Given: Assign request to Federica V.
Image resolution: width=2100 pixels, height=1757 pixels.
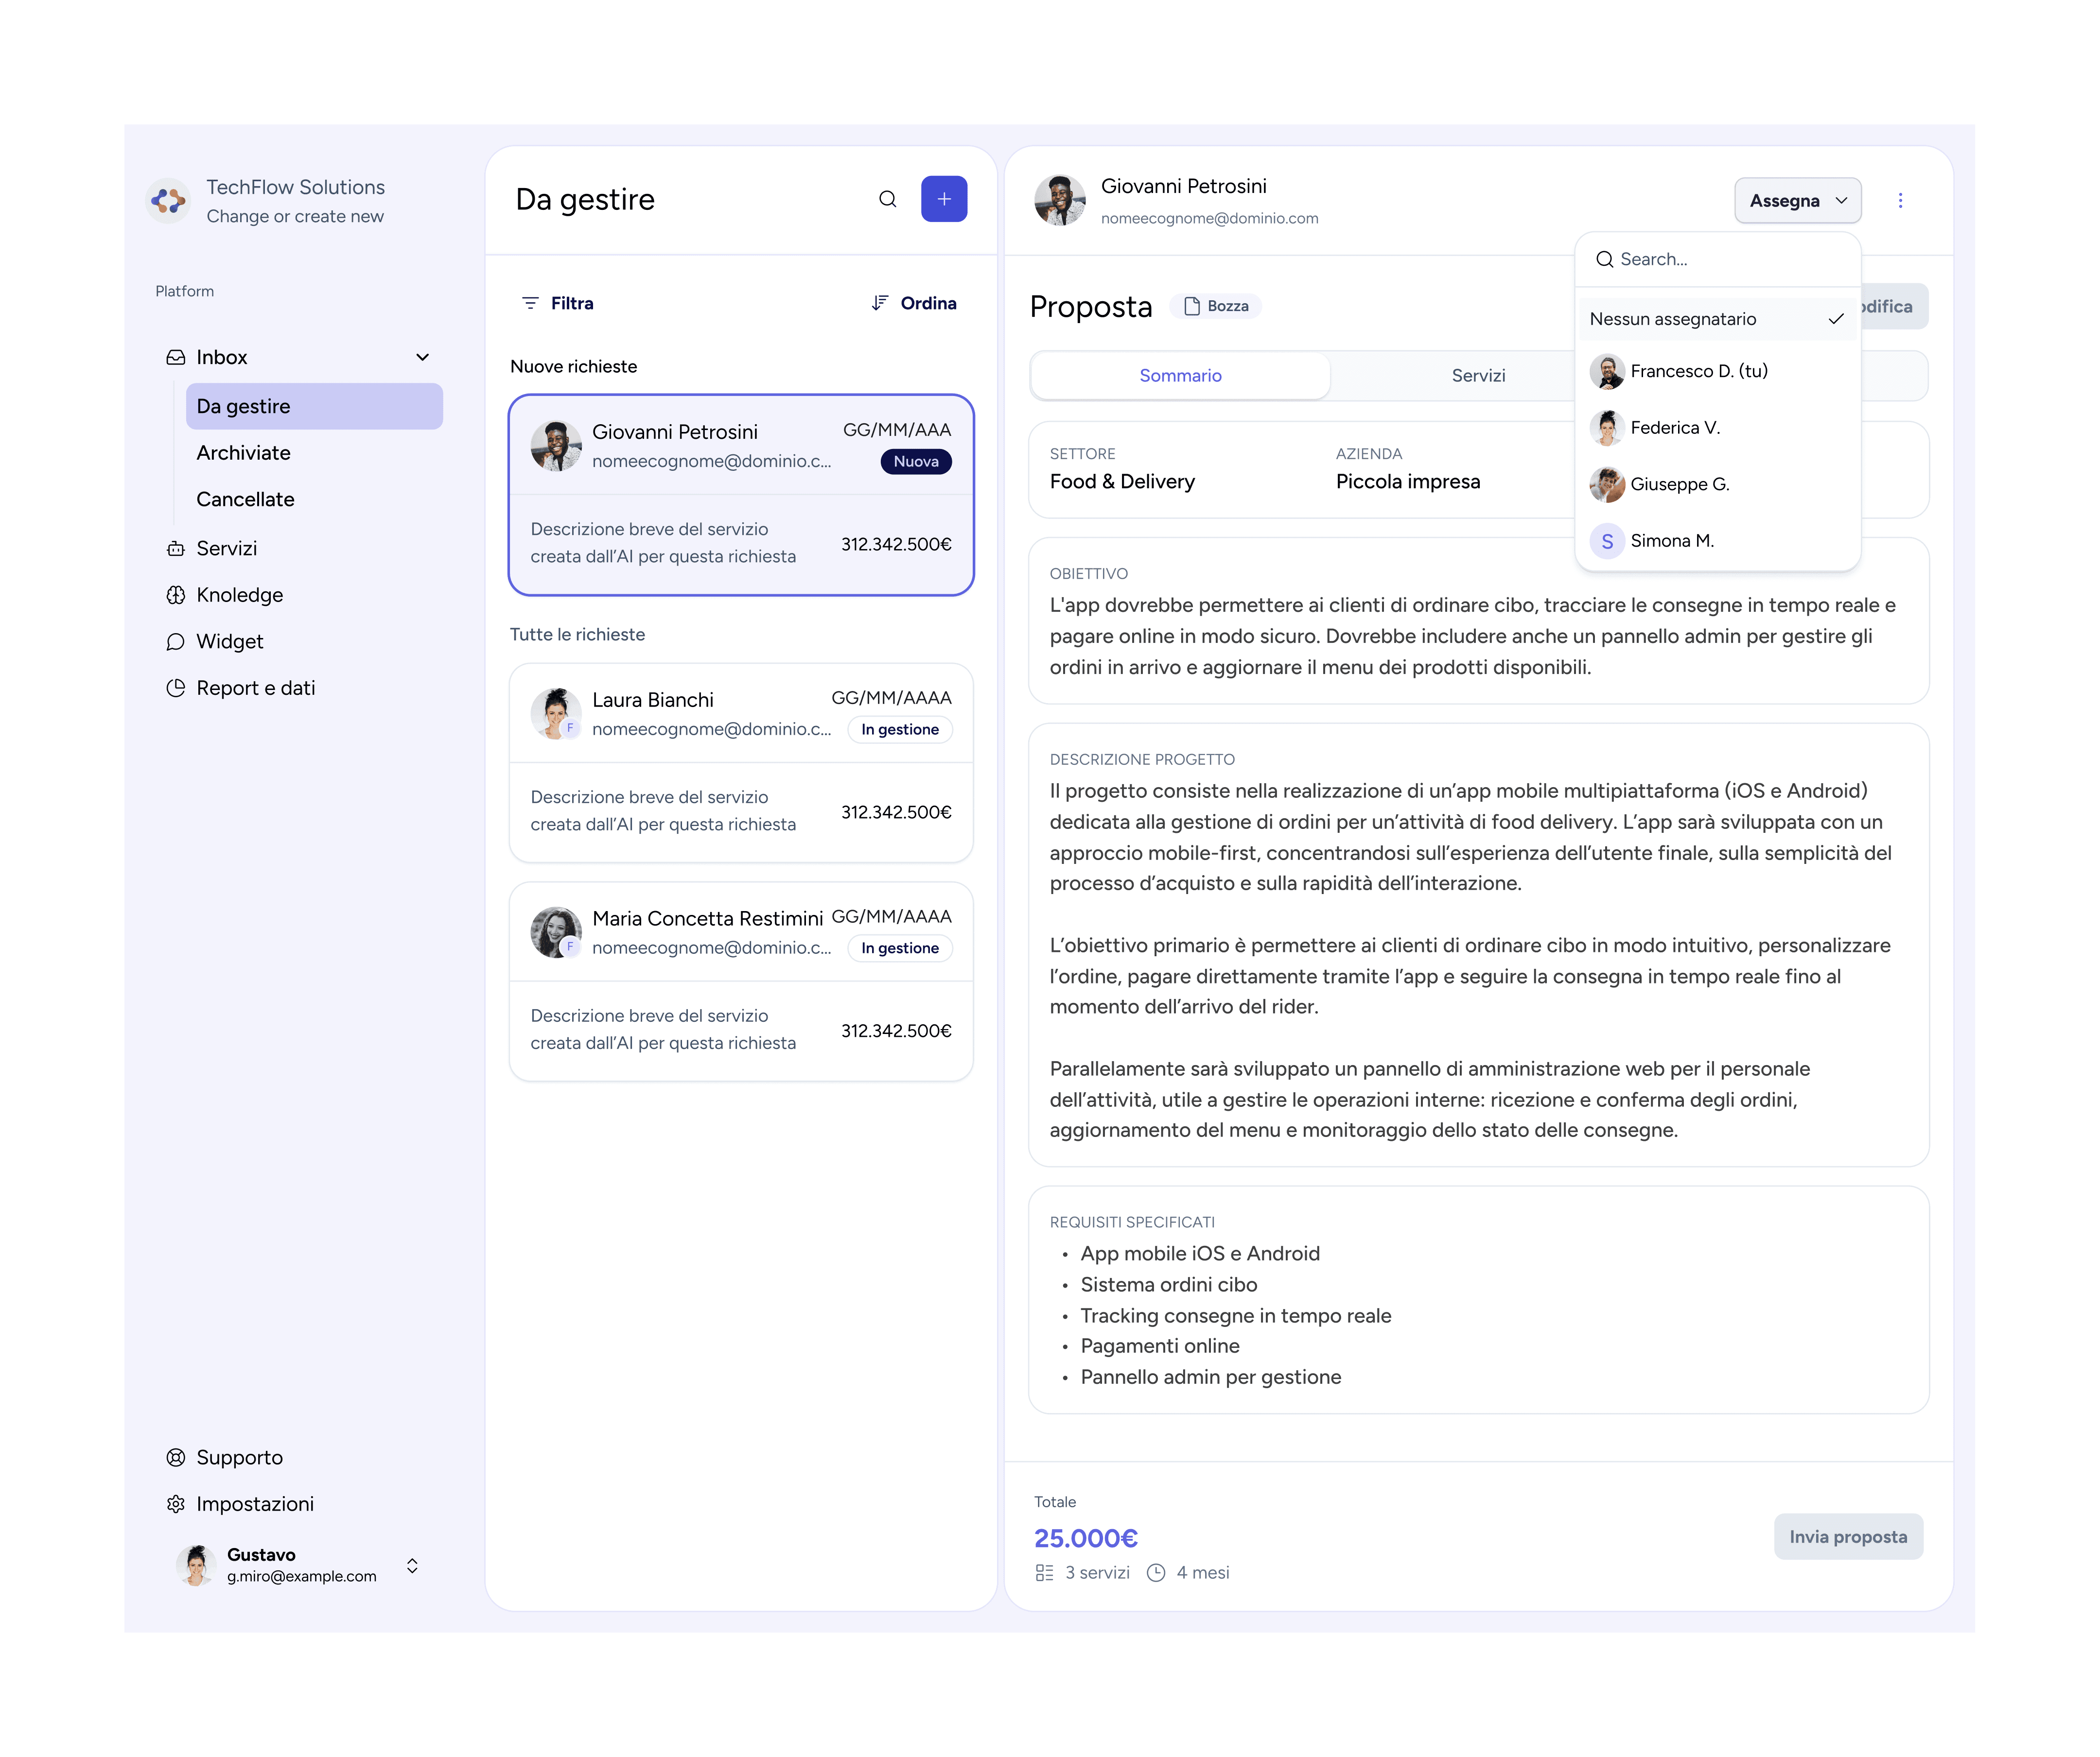Looking at the screenshot, I should pos(1674,429).
